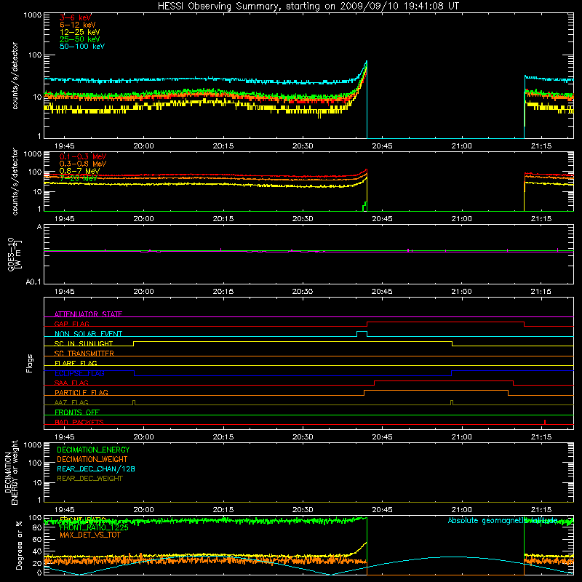Screen dimensions: 582x582
Task: Select the green 7-20 MeV legend label
Action: coord(79,178)
